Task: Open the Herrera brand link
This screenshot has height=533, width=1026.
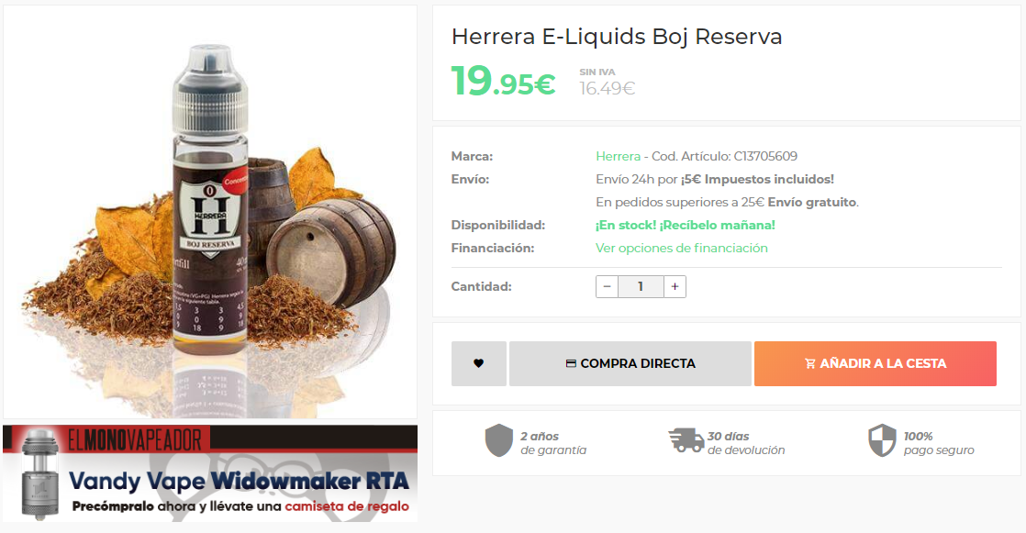Action: pos(618,156)
